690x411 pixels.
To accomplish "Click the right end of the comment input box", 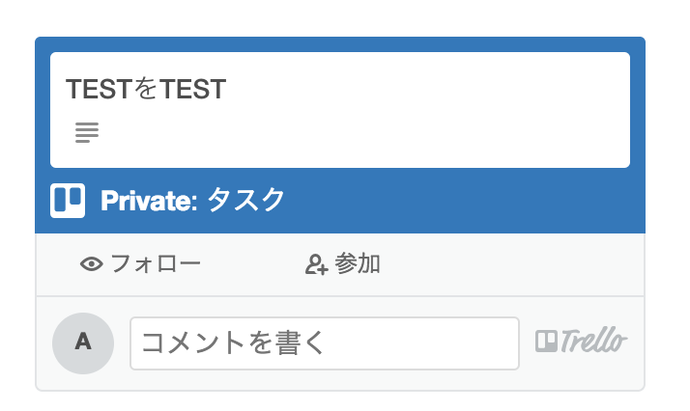I will coord(503,342).
